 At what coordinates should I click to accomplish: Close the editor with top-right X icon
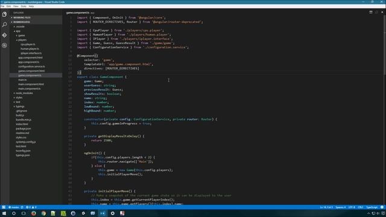(382, 12)
